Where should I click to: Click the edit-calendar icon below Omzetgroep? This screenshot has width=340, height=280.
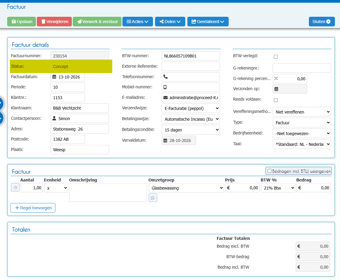(x=153, y=198)
